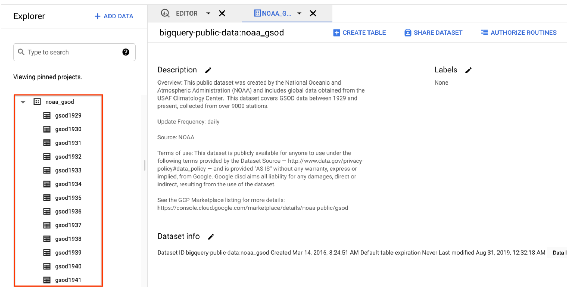Click the gsod1933 table icon

(47, 170)
